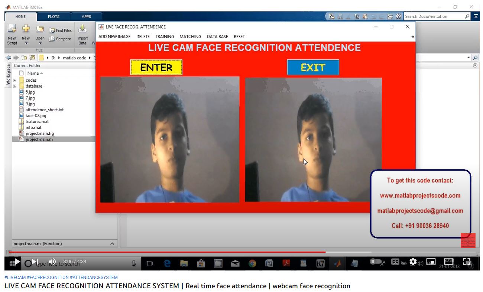Expand the database folder tree node
The width and height of the screenshot is (483, 292).
15,86
